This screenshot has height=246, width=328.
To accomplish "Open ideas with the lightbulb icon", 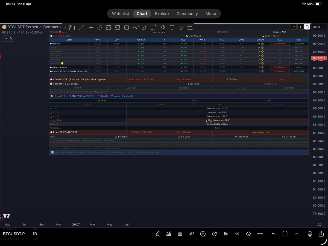I will coord(310,234).
